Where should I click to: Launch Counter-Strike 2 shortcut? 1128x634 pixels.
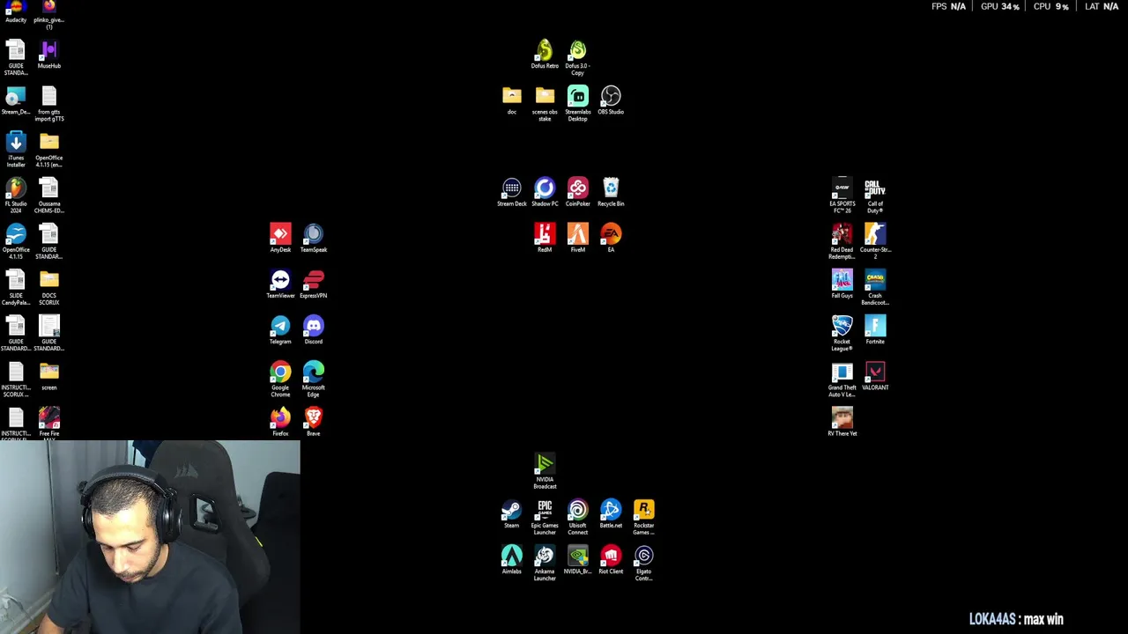tap(875, 241)
